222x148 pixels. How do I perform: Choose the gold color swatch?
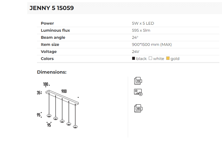tap(168, 58)
